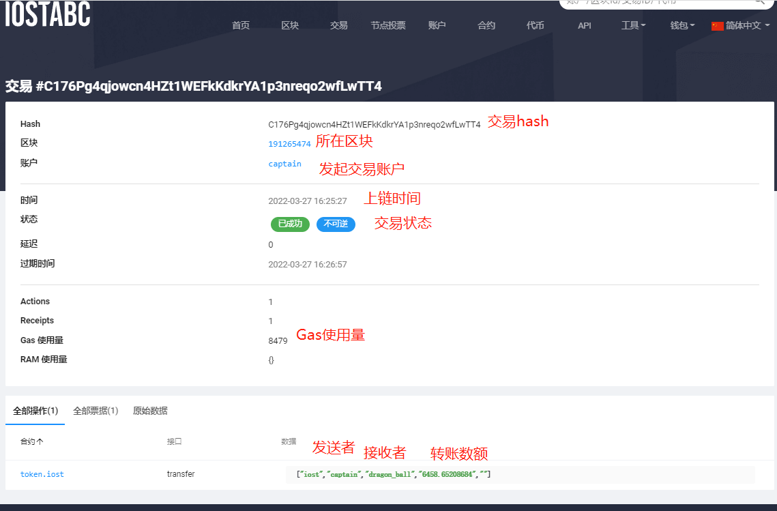Click the green 已成功 status badge
The height and width of the screenshot is (511, 777).
pyautogui.click(x=290, y=224)
